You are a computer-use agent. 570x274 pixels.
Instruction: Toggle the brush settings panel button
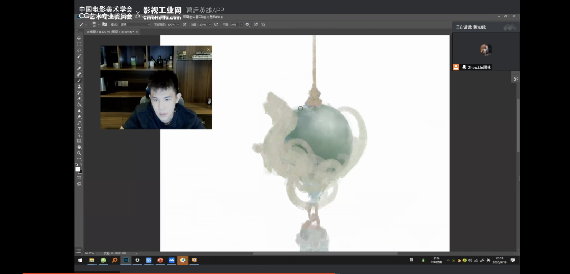click(x=104, y=24)
